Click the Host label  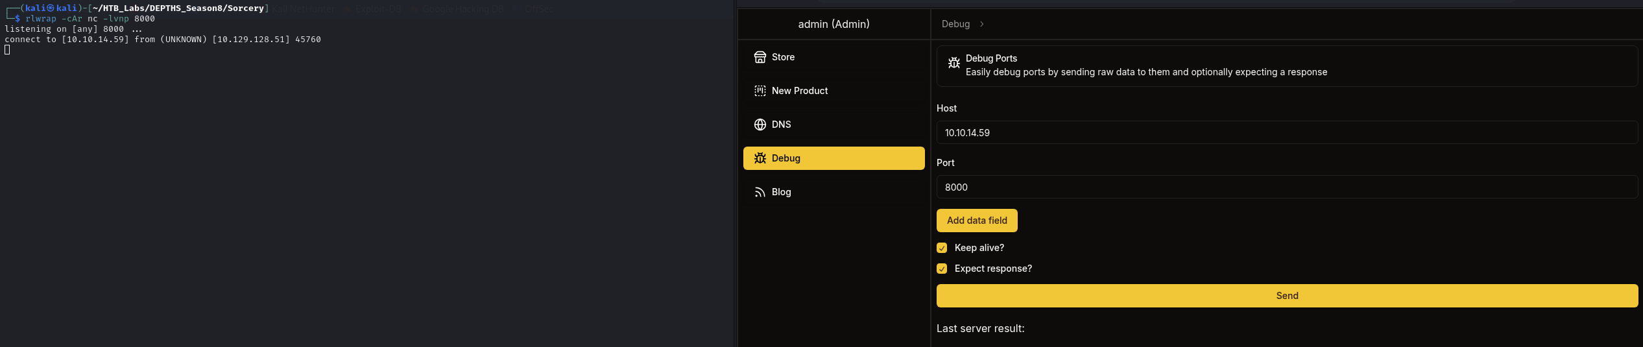946,108
